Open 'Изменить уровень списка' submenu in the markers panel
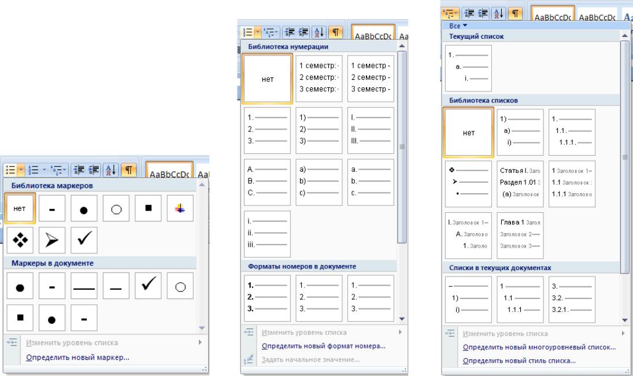The width and height of the screenshot is (633, 376). [105, 343]
